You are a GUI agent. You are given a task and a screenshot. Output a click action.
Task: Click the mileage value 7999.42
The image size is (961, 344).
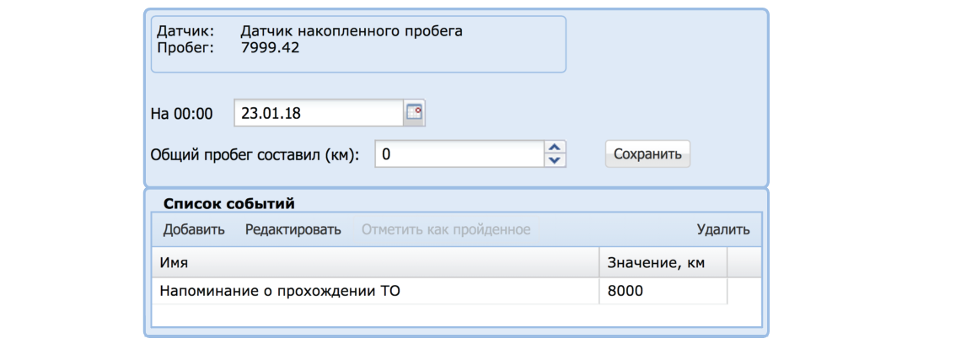[x=270, y=47]
